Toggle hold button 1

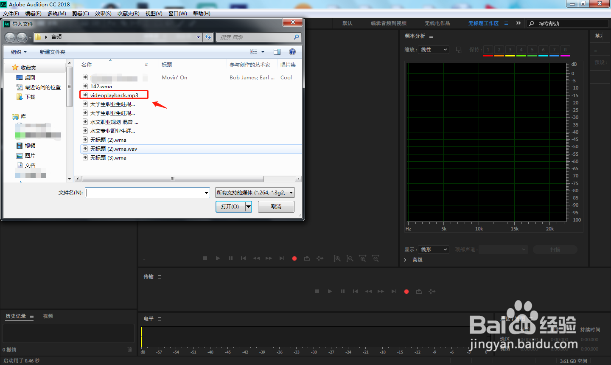point(488,50)
